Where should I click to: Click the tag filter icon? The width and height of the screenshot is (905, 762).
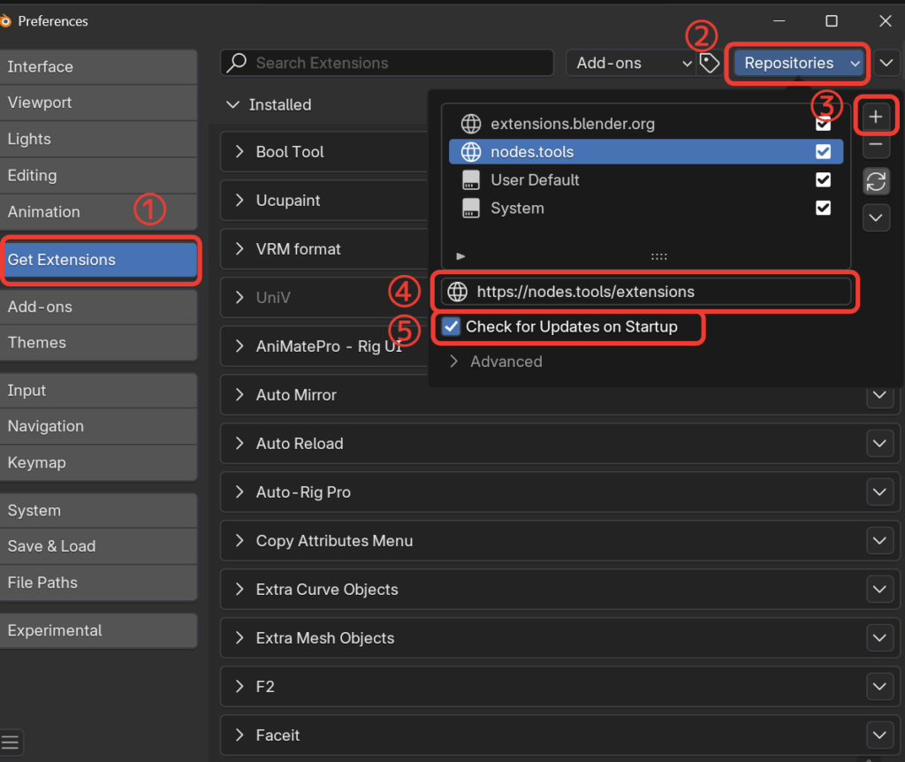[709, 63]
